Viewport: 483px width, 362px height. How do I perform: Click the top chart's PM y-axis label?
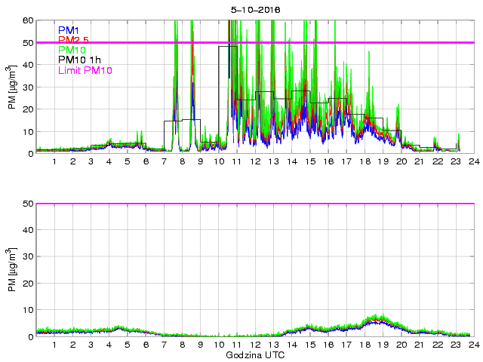pyautogui.click(x=12, y=87)
